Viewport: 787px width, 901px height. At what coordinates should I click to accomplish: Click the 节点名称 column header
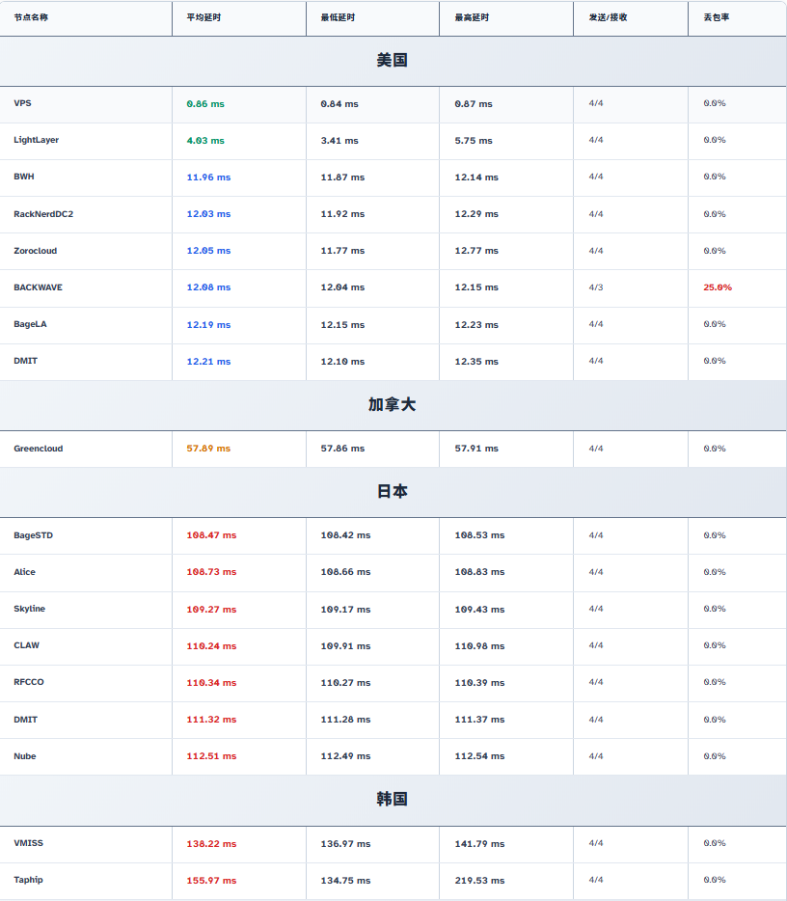coord(31,17)
